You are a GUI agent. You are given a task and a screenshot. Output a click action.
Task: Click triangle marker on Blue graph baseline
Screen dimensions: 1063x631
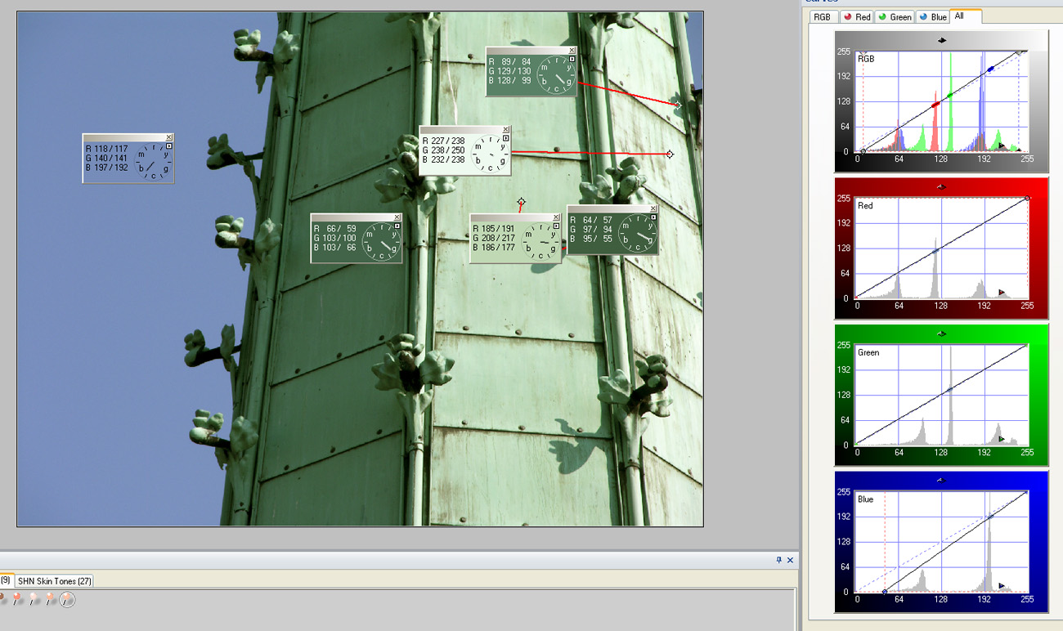coord(1002,585)
